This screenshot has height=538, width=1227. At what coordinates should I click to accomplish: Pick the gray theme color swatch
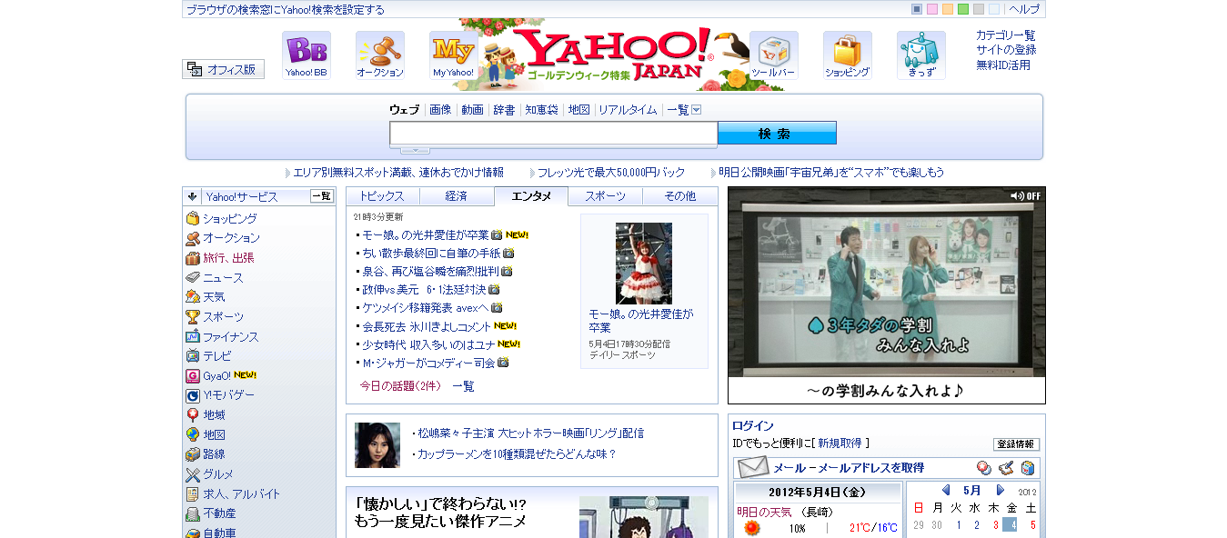tap(978, 9)
